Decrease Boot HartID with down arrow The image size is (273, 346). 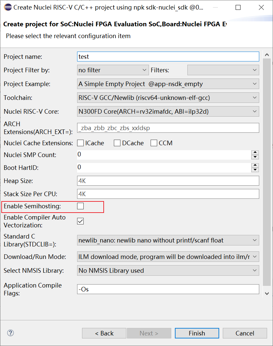pyautogui.click(x=255, y=170)
